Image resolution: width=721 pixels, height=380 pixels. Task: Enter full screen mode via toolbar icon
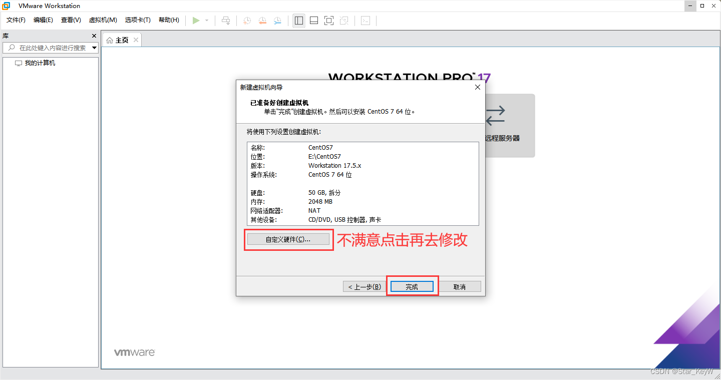pyautogui.click(x=328, y=21)
